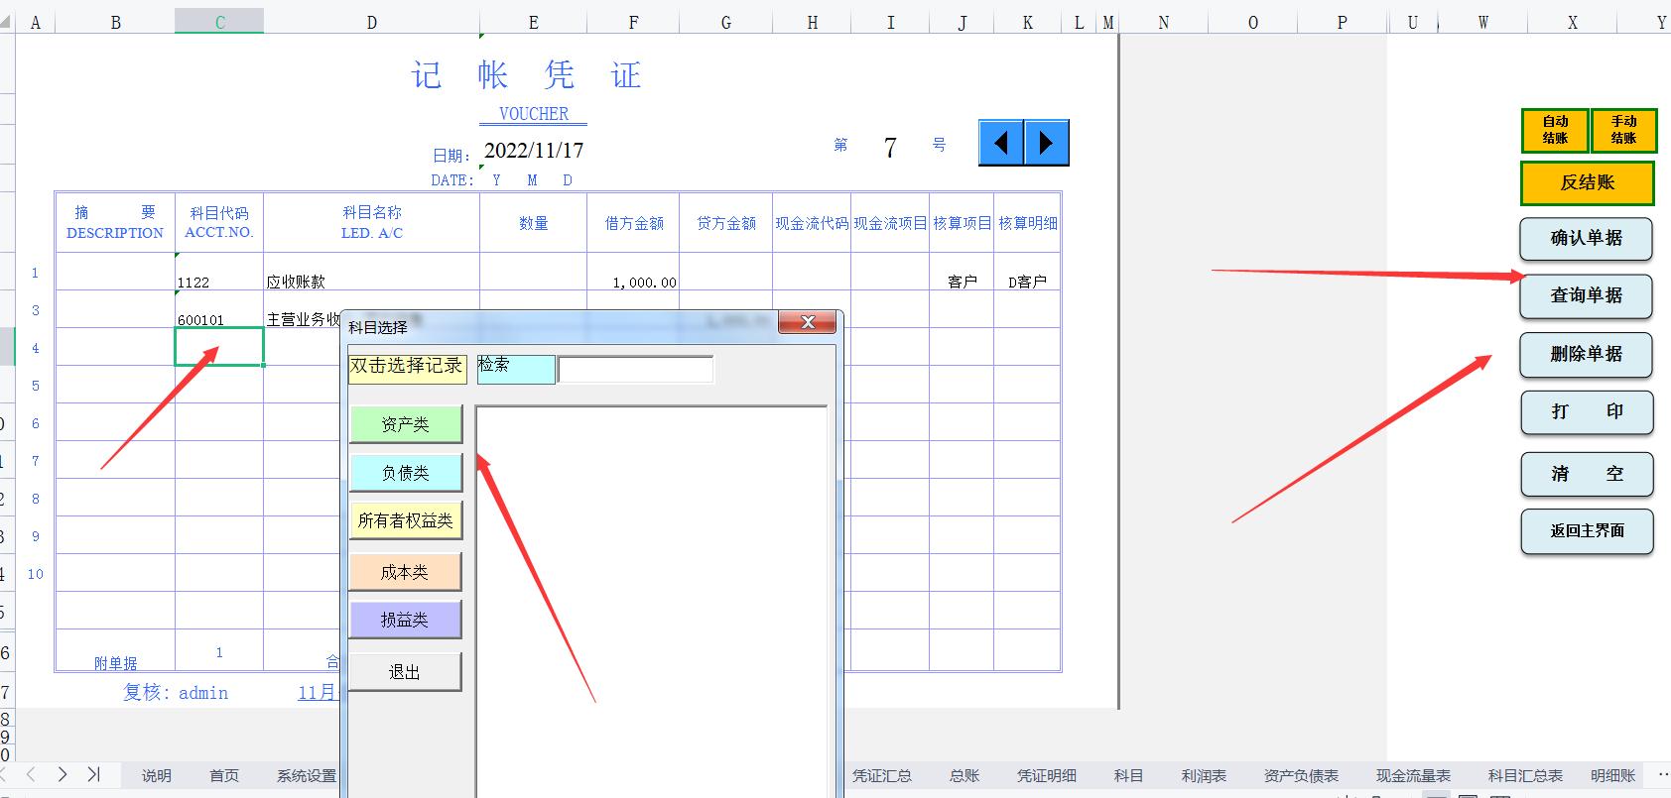This screenshot has height=798, width=1671.
Task: Click the 打印 print button
Action: [1587, 412]
